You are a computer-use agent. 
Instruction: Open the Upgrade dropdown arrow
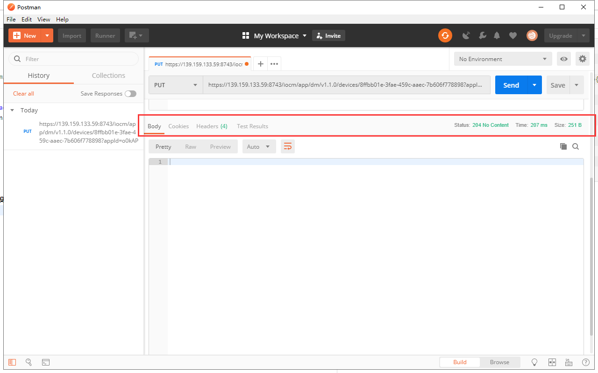click(583, 35)
